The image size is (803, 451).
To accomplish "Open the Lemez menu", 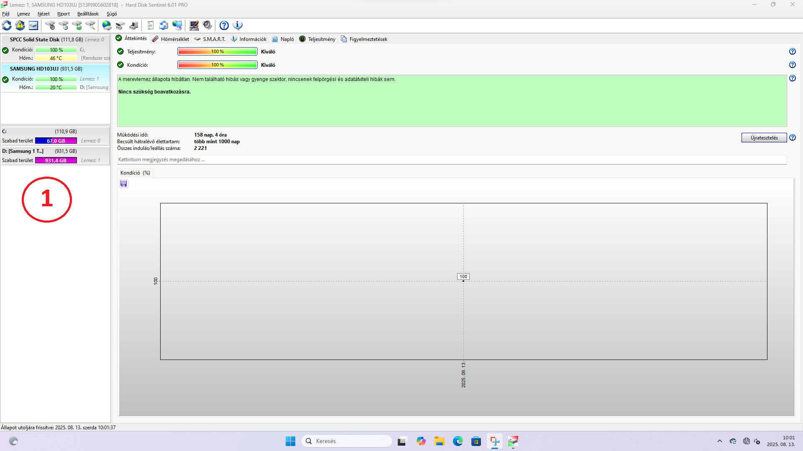I will click(23, 14).
